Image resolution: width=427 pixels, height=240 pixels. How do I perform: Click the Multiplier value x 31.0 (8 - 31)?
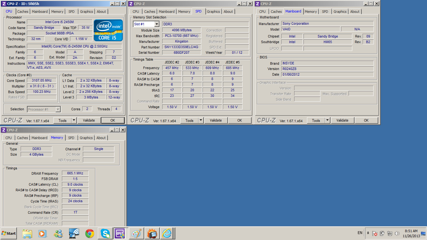pyautogui.click(x=42, y=86)
